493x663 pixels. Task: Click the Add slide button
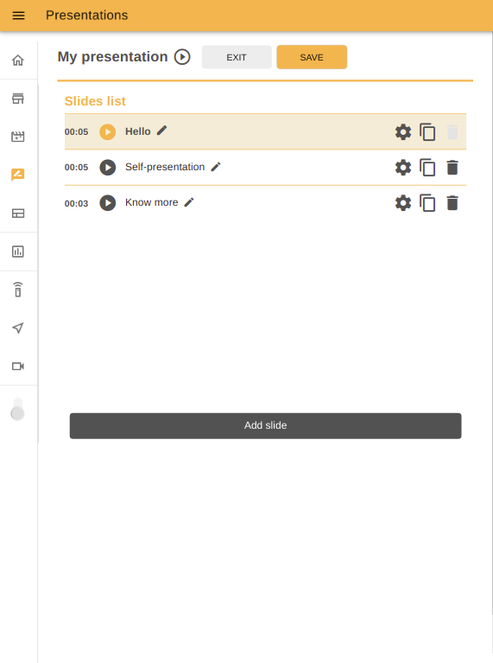tap(265, 426)
